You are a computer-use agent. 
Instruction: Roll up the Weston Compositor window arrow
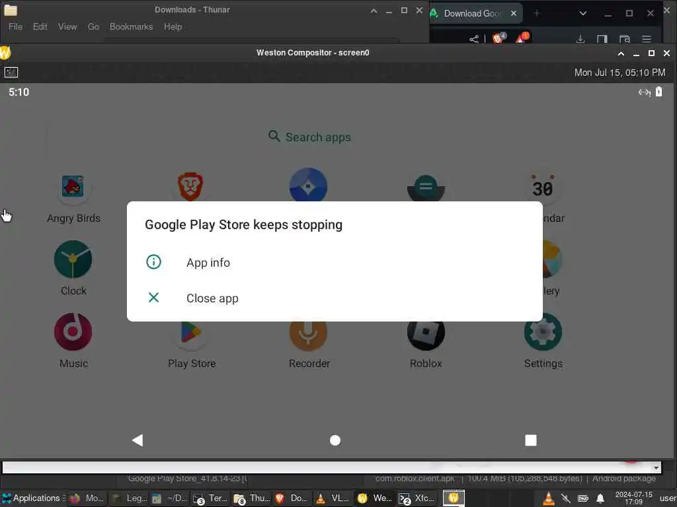tap(621, 53)
